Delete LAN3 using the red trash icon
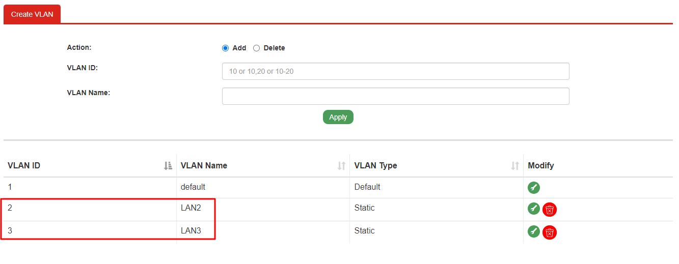The width and height of the screenshot is (679, 264). pos(550,232)
